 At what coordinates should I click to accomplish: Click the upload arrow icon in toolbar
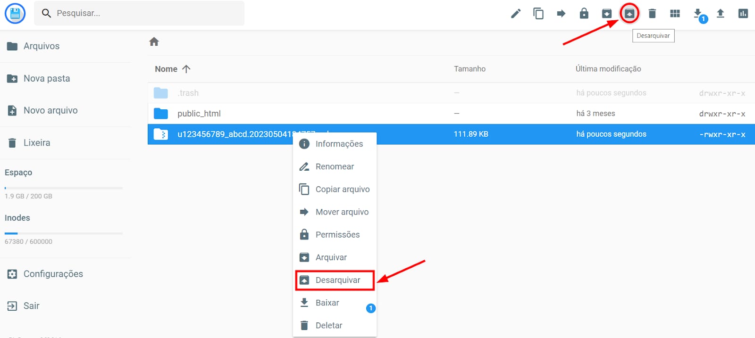[720, 14]
